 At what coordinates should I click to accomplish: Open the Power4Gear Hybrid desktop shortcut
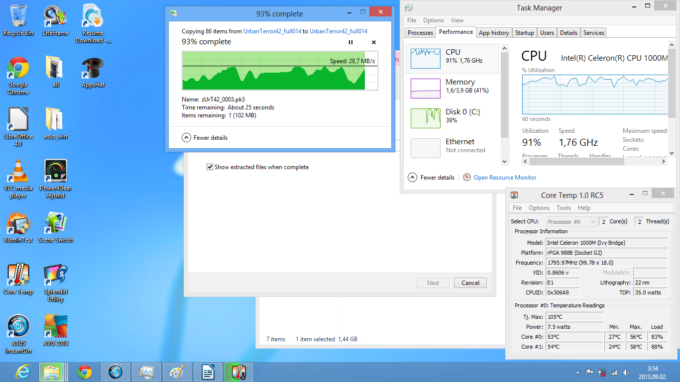56,180
